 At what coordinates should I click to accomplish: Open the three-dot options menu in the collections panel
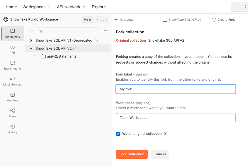point(106,31)
